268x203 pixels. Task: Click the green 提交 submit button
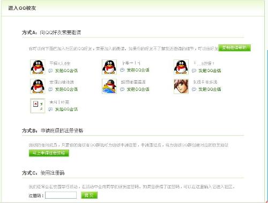(x=89, y=195)
